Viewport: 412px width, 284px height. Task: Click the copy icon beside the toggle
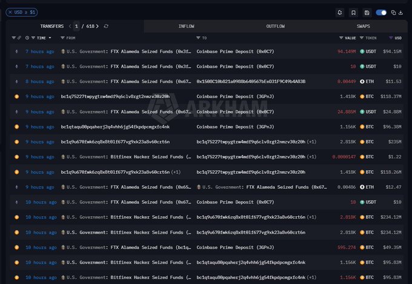393,13
